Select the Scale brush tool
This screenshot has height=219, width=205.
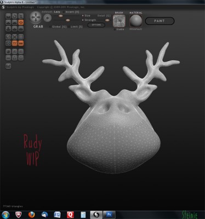[x=21, y=16]
